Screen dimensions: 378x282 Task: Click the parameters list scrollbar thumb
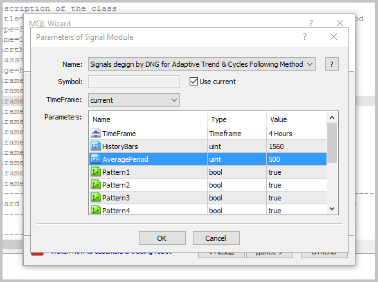332,143
